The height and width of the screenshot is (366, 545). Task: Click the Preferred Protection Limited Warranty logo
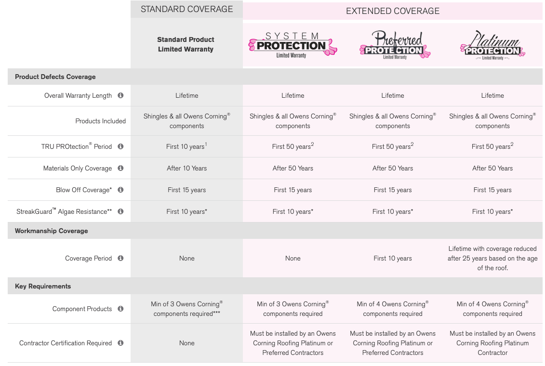pos(394,45)
